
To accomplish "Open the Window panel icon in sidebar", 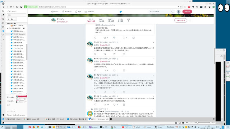I will click(3, 27).
